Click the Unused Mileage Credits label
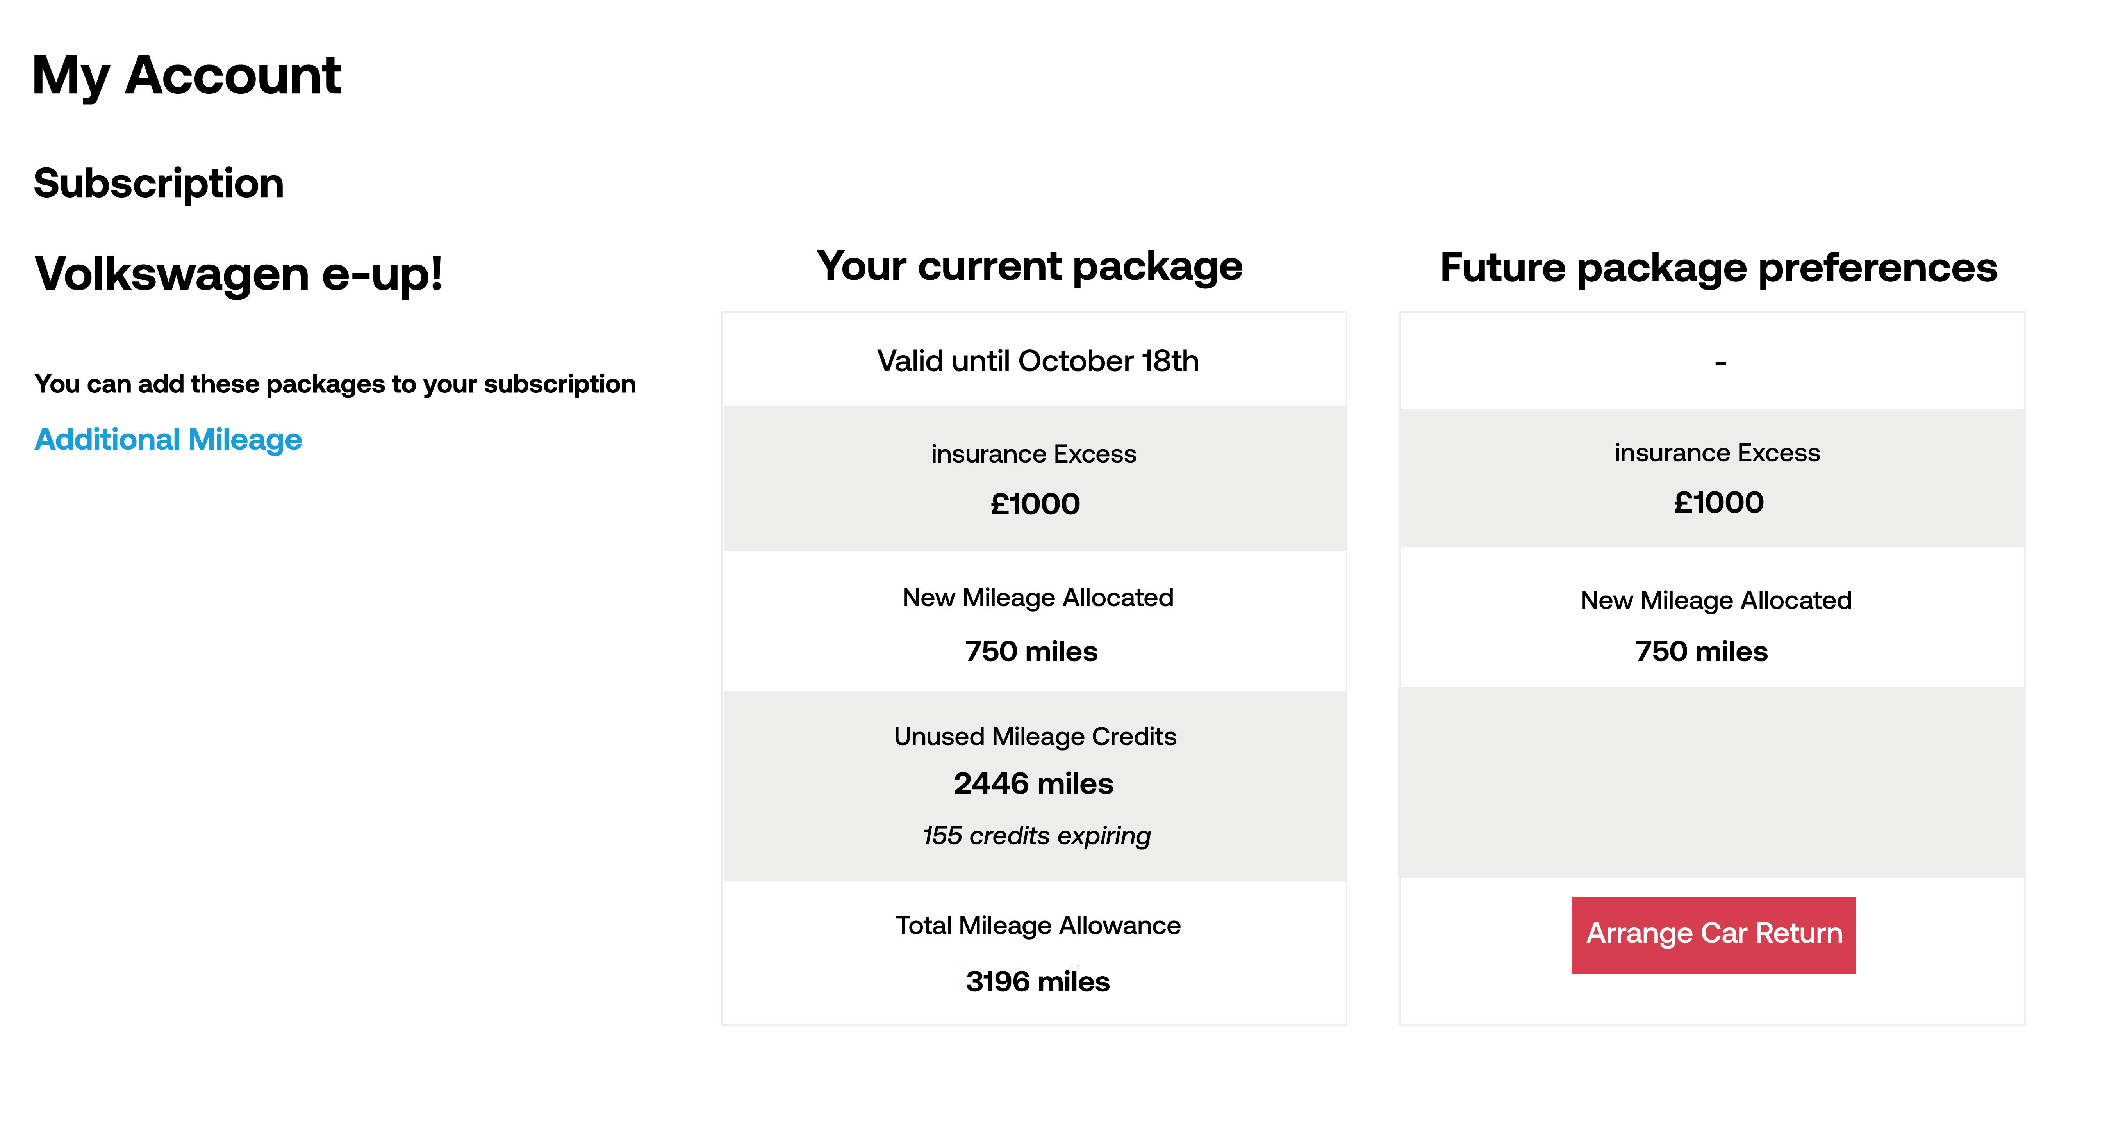This screenshot has width=2116, height=1139. 1035,736
